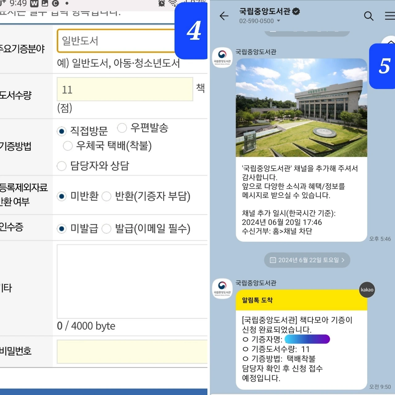Image resolution: width=395 pixels, height=395 pixels.
Task: Tap the kakao badge on the 알림톡 card
Action: pos(367,289)
